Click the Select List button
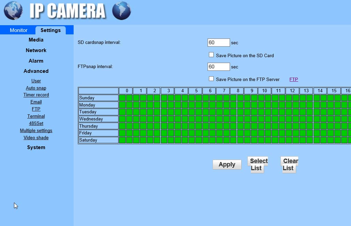The image size is (351, 226). pyautogui.click(x=258, y=164)
